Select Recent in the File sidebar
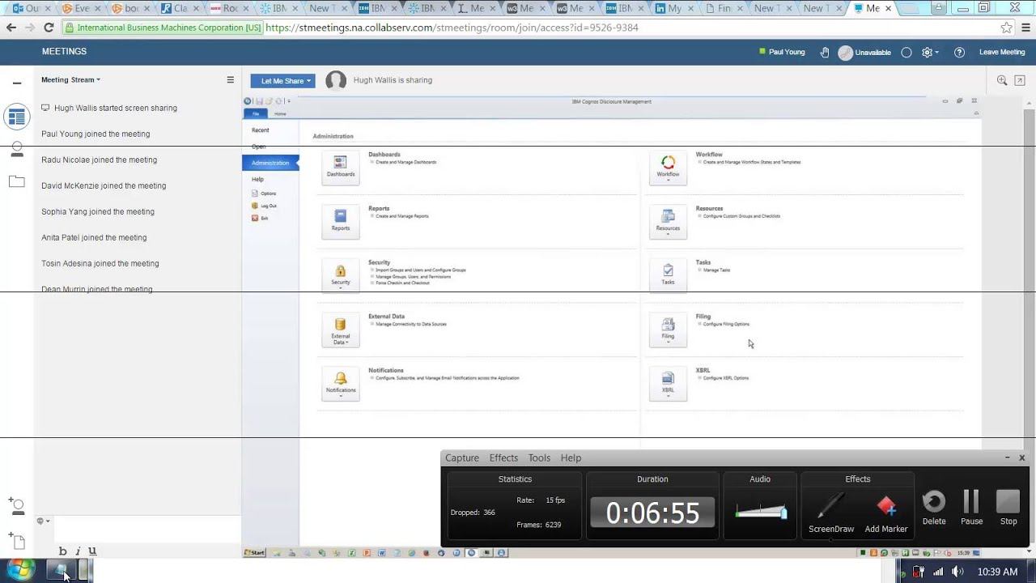 pos(261,130)
